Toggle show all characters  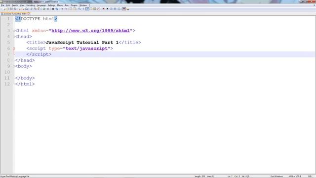click(x=83, y=9)
